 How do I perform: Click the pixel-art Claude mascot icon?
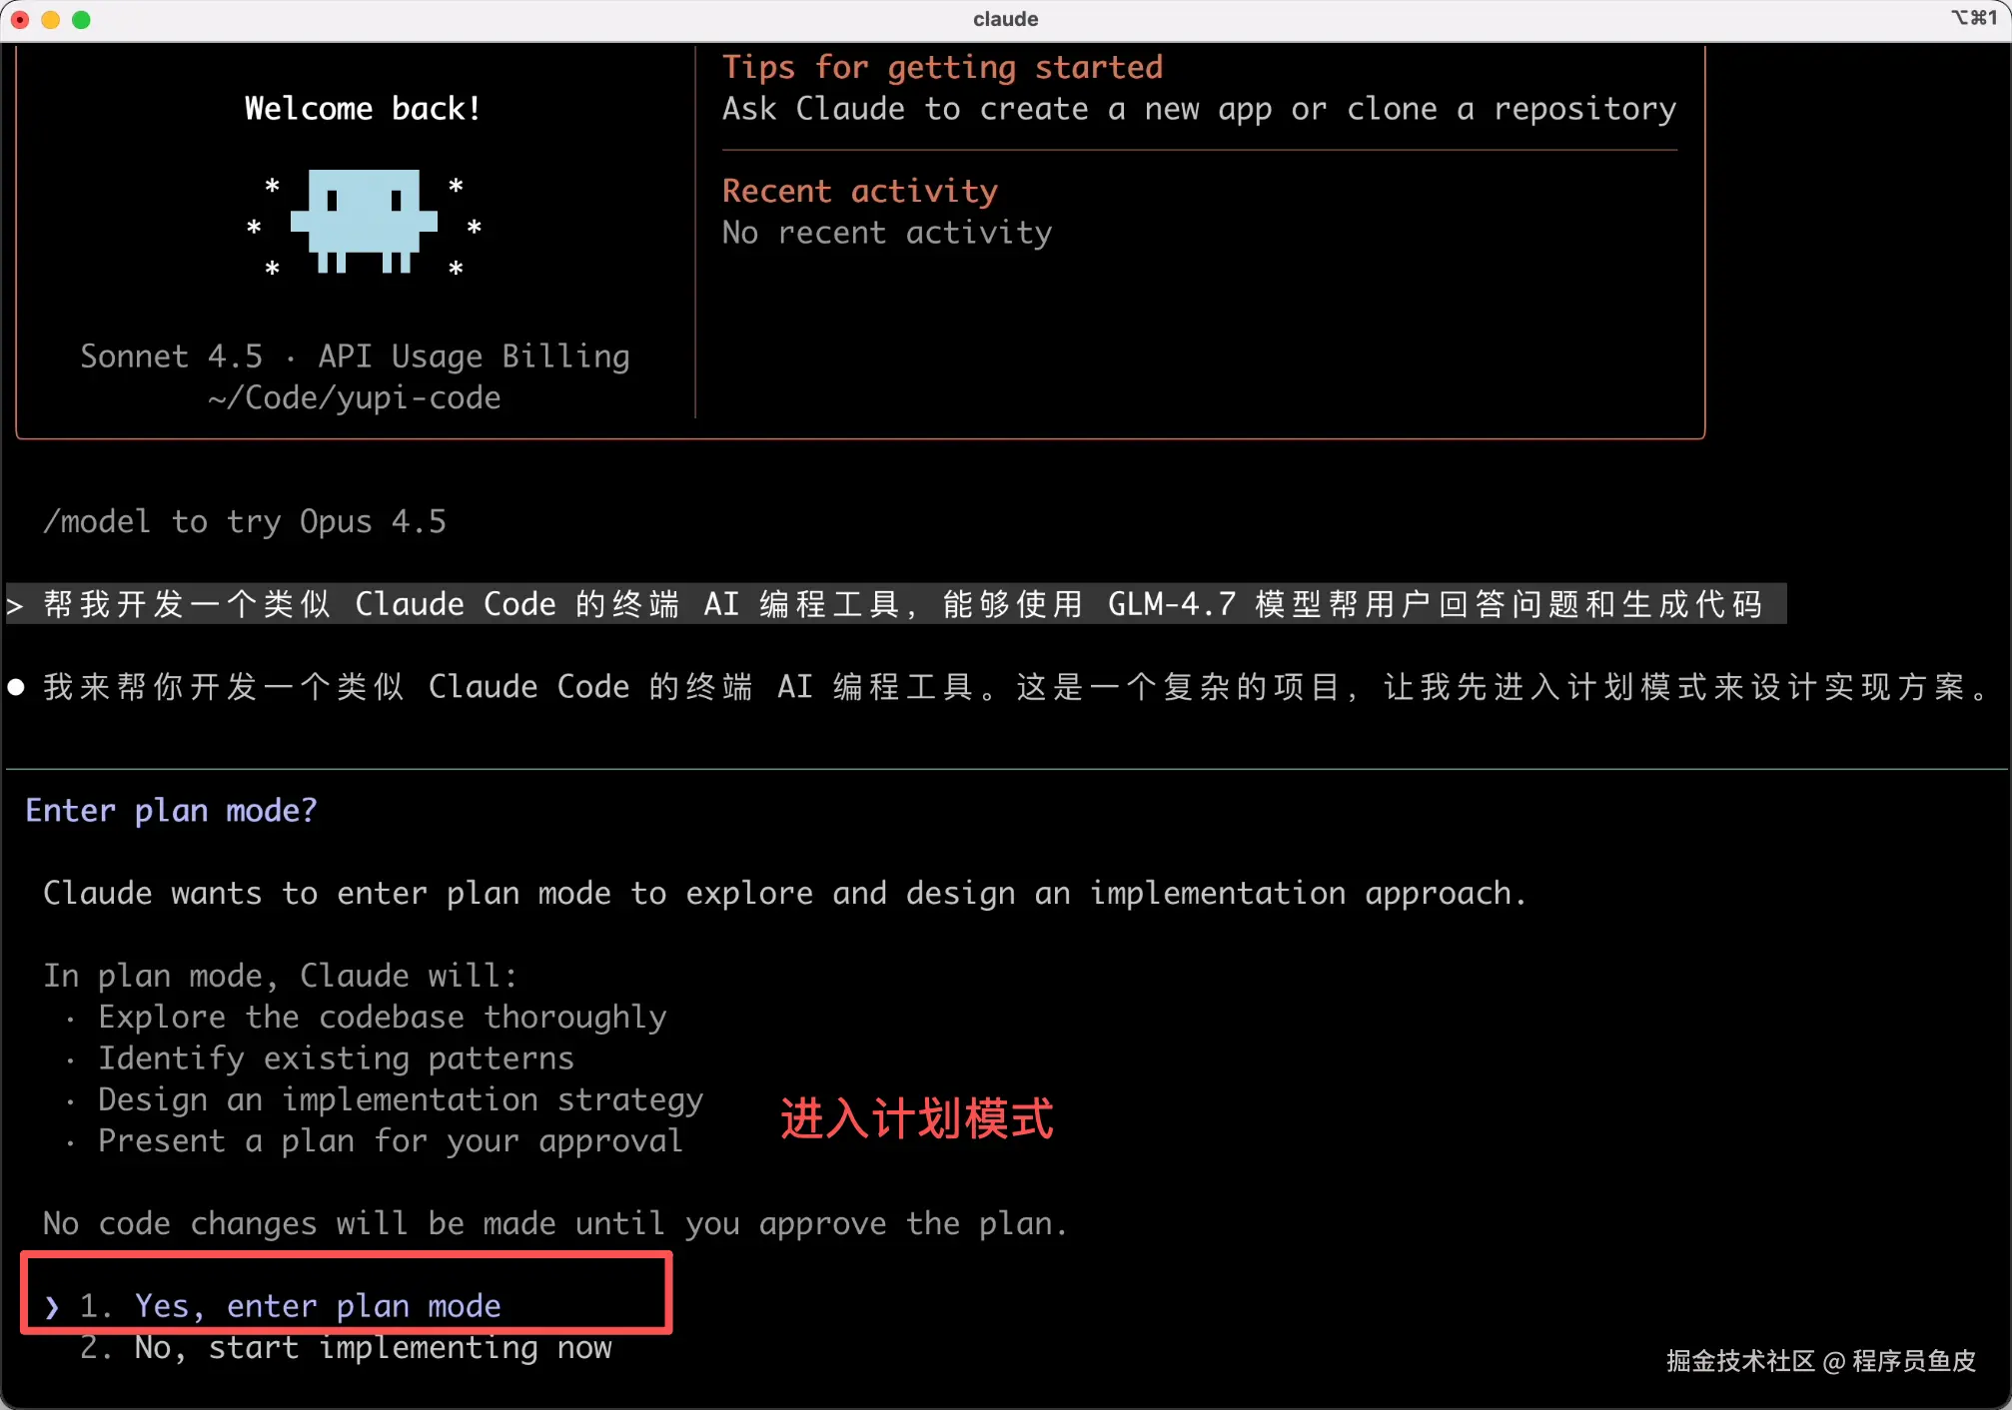(364, 222)
